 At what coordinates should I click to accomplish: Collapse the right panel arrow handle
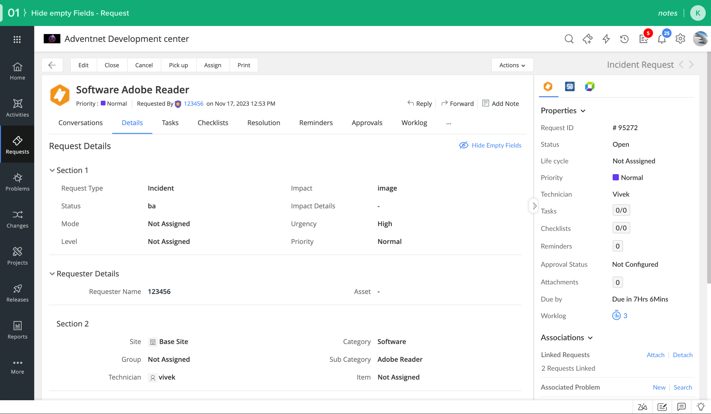(534, 206)
